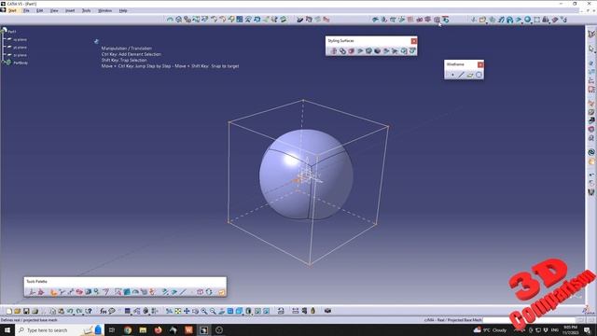Open the Windows Start button
The width and height of the screenshot is (597, 336).
7,329
